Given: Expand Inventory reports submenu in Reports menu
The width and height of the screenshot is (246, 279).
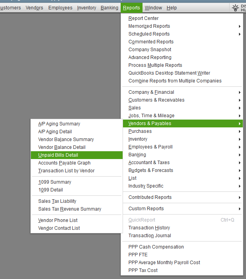Looking at the screenshot, I should (182, 139).
